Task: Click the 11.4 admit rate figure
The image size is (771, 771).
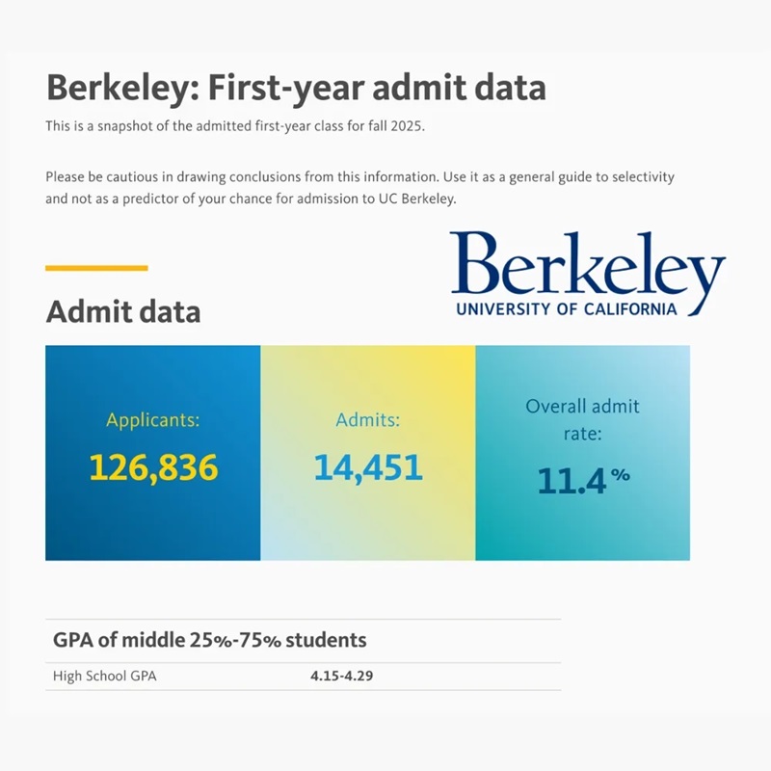Action: 572,480
